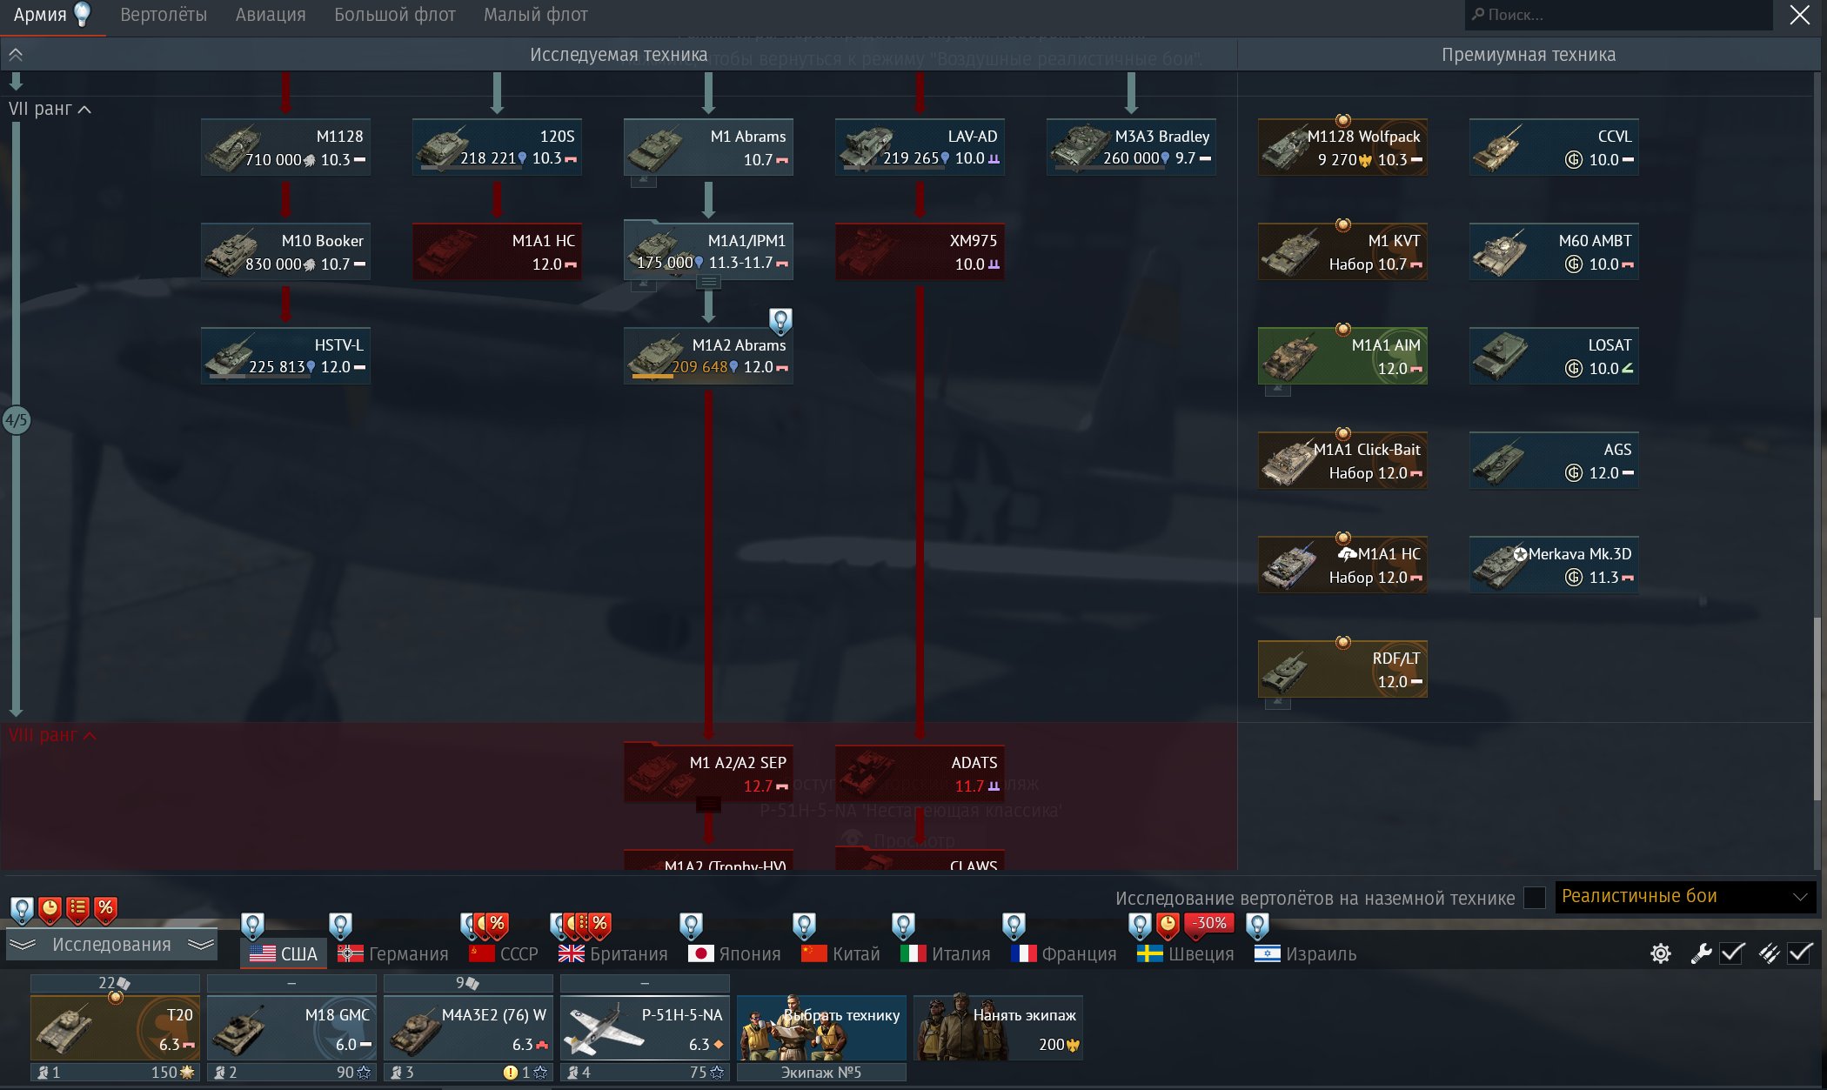Image resolution: width=1827 pixels, height=1090 pixels.
Task: Select the M4A3E2 (76) W crew slot
Action: (x=468, y=1028)
